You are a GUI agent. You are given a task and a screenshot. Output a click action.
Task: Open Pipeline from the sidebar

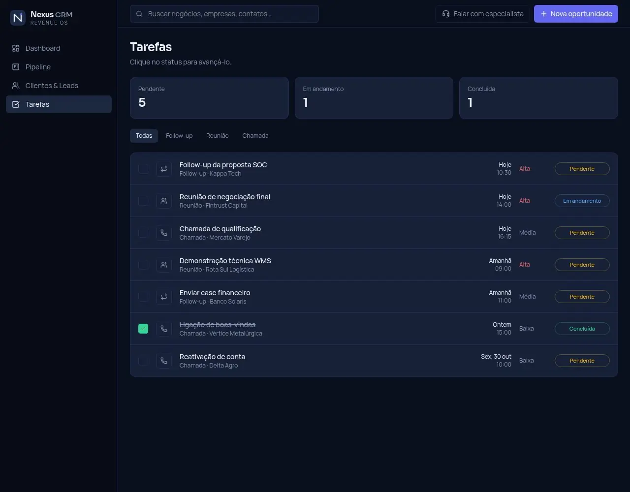point(59,67)
